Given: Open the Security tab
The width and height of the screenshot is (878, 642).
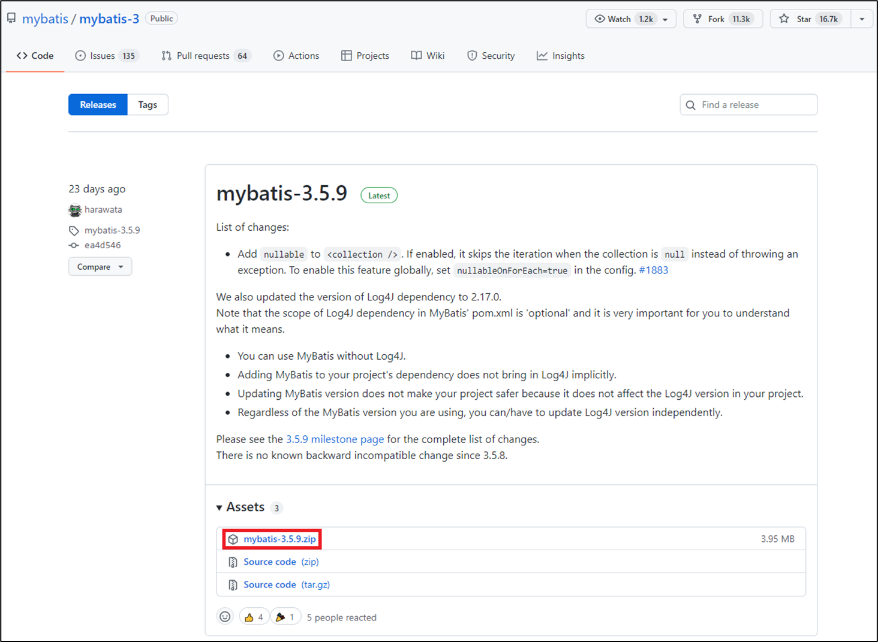Looking at the screenshot, I should (491, 56).
